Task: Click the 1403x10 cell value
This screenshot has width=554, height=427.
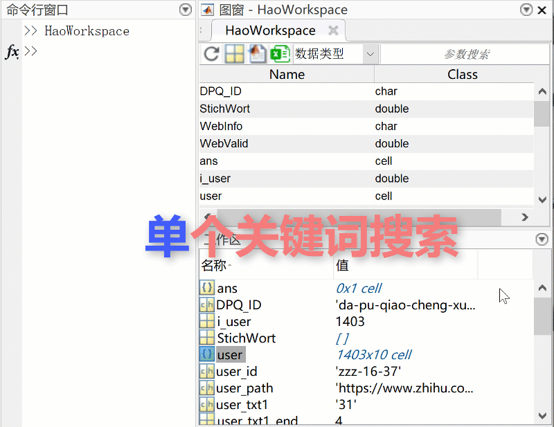Action: pyautogui.click(x=374, y=354)
